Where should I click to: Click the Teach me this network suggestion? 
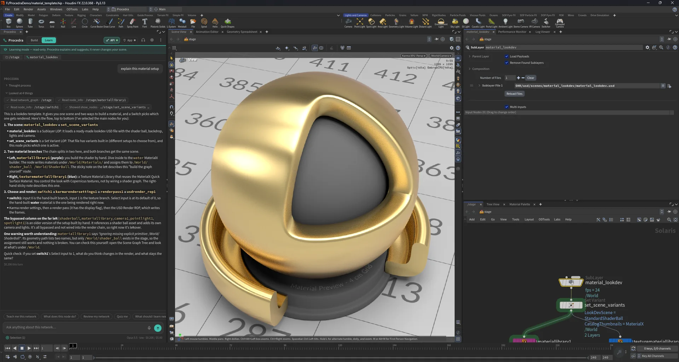tap(21, 316)
